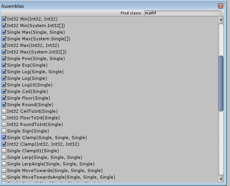This screenshot has height=186, width=230.
Task: Check Single Clamp01(Single) checkbox
Action: [x=4, y=151]
